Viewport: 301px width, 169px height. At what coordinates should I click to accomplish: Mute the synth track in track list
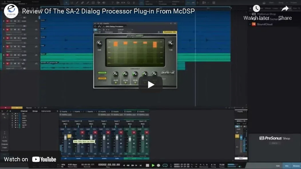7,55
